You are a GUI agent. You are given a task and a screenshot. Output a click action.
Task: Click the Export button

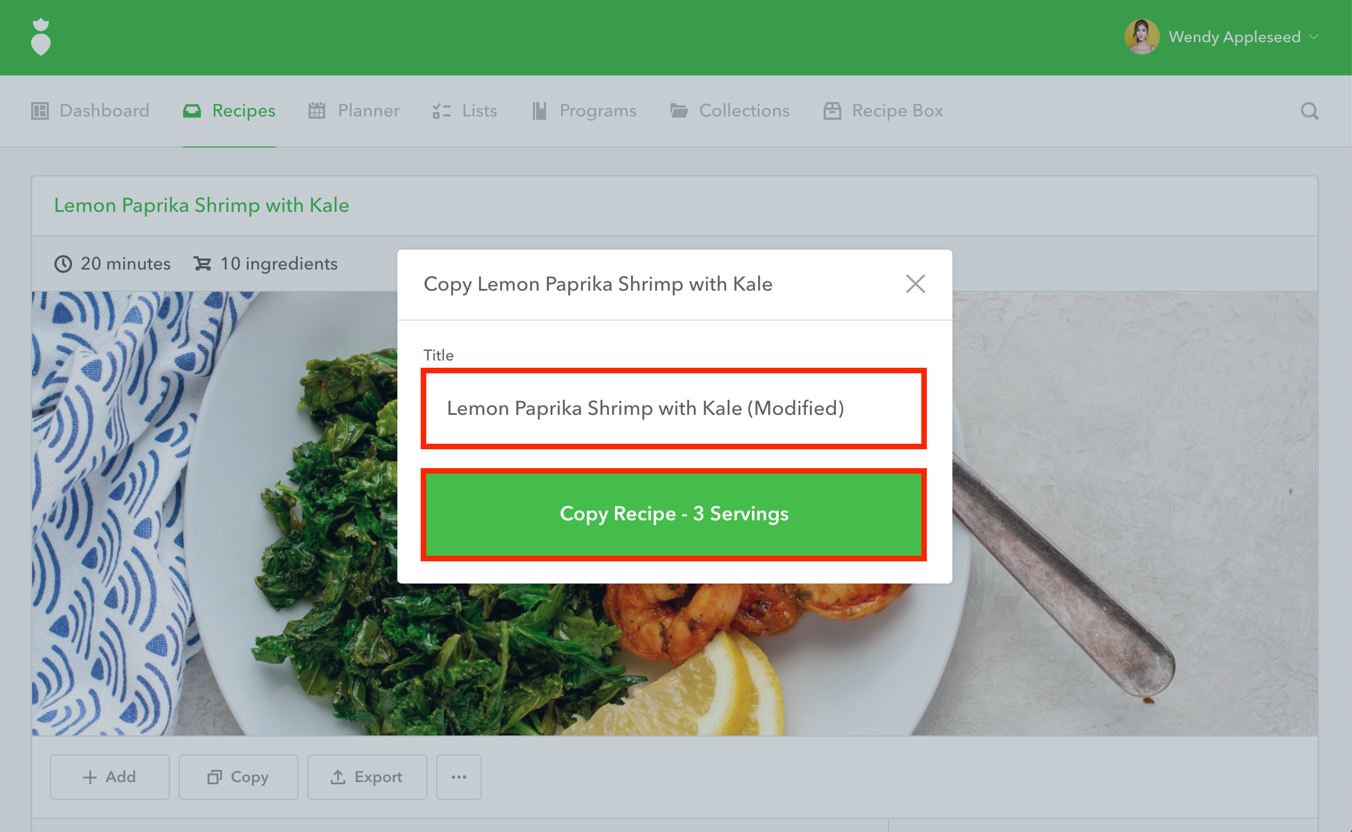pyautogui.click(x=367, y=777)
